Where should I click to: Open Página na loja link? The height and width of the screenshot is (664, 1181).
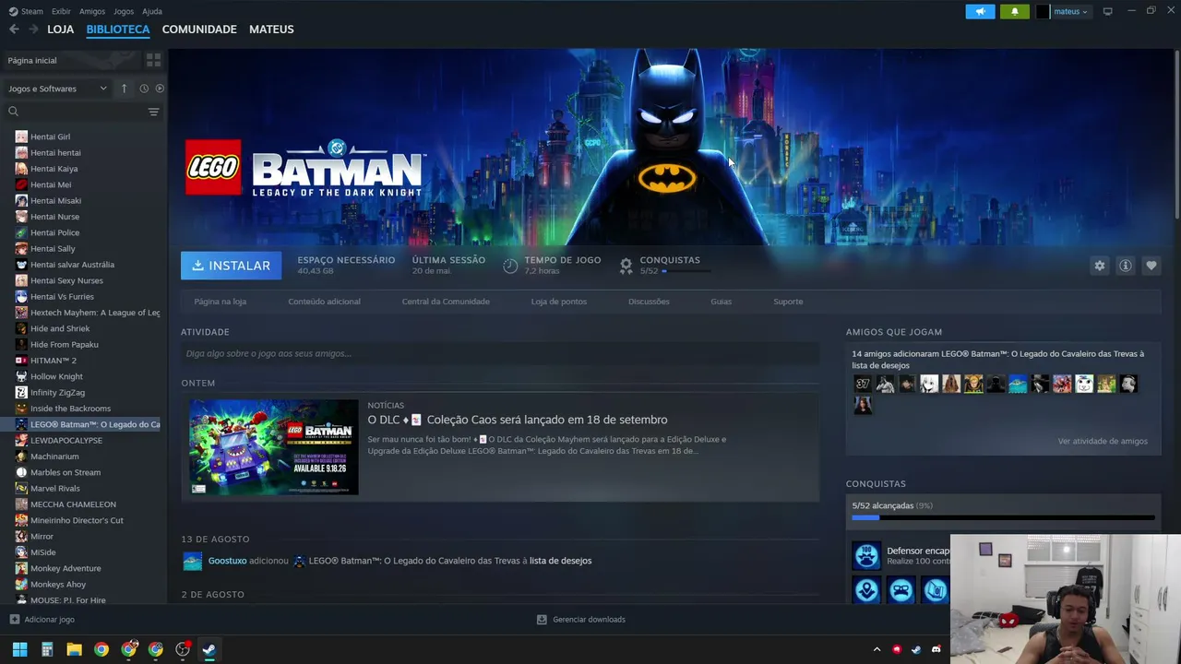[221, 302]
